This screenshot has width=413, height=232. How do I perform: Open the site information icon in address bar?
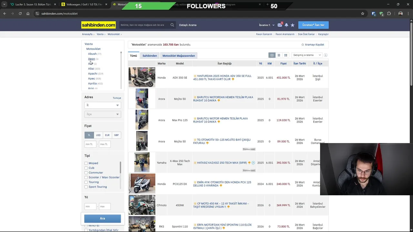coord(37,14)
